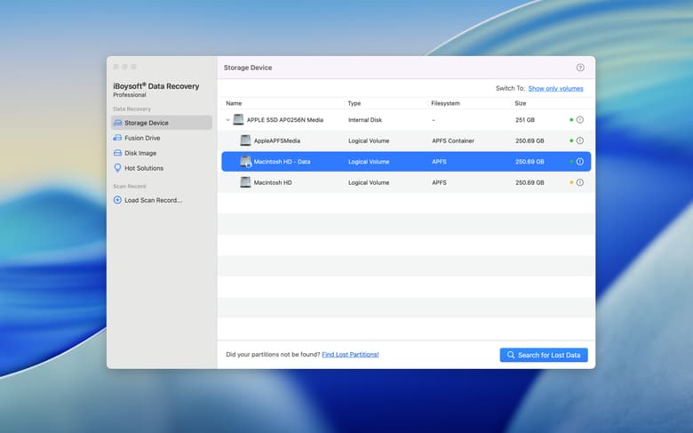Open info icon for AppleAPFSMedia row
The height and width of the screenshot is (433, 693).
coord(580,140)
